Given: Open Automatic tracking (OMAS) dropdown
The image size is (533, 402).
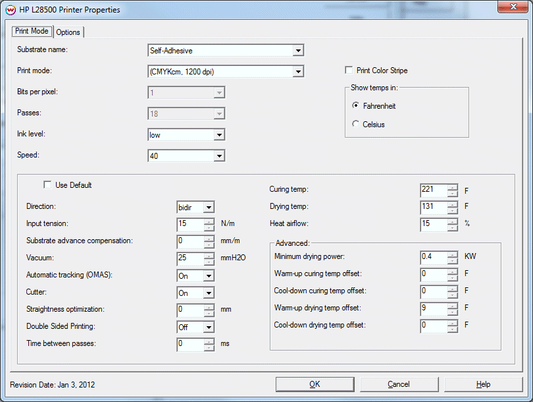Looking at the screenshot, I should pos(209,275).
